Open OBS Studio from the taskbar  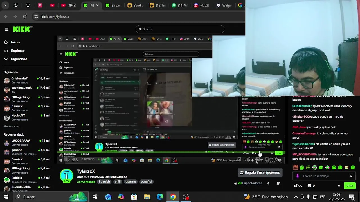pos(186,197)
